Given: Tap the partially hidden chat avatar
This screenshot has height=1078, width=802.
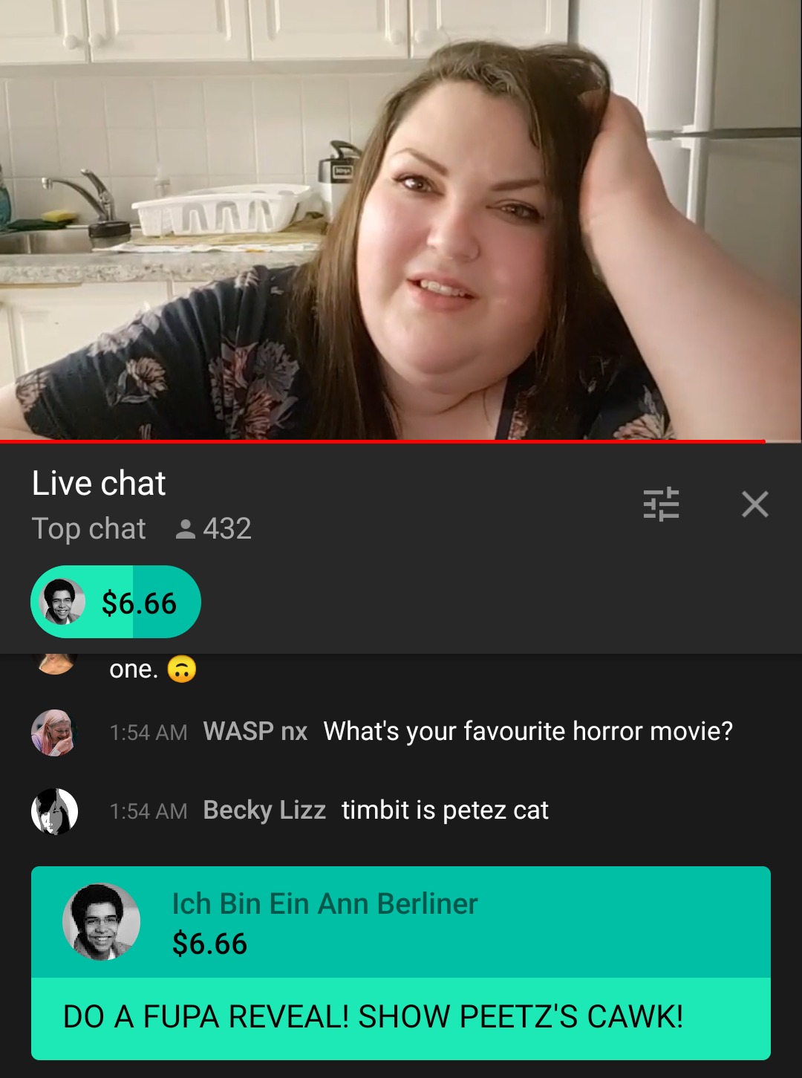Looking at the screenshot, I should point(56,663).
